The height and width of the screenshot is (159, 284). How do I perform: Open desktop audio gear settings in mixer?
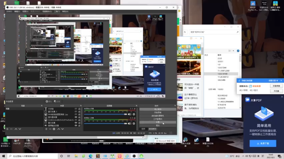tap(134, 114)
